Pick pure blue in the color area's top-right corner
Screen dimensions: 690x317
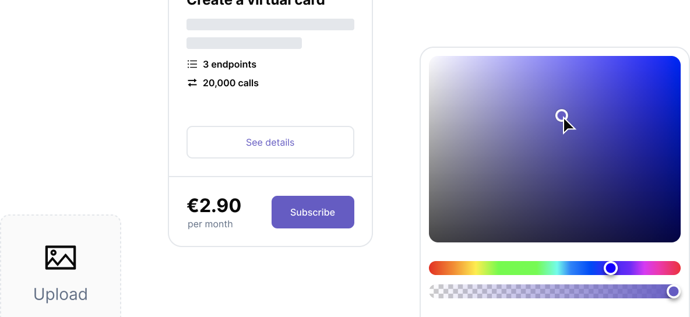tap(677, 59)
